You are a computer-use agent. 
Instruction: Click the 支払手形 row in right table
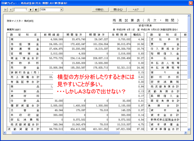[x=165, y=40]
